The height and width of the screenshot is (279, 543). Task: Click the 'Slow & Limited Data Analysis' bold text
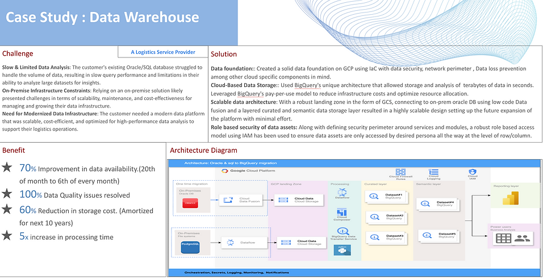coord(36,67)
